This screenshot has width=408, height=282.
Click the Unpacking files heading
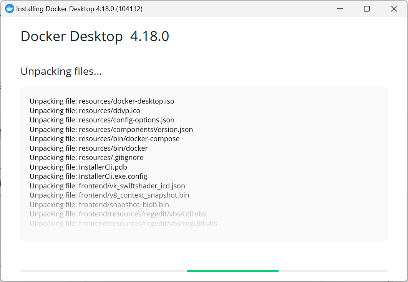(61, 71)
